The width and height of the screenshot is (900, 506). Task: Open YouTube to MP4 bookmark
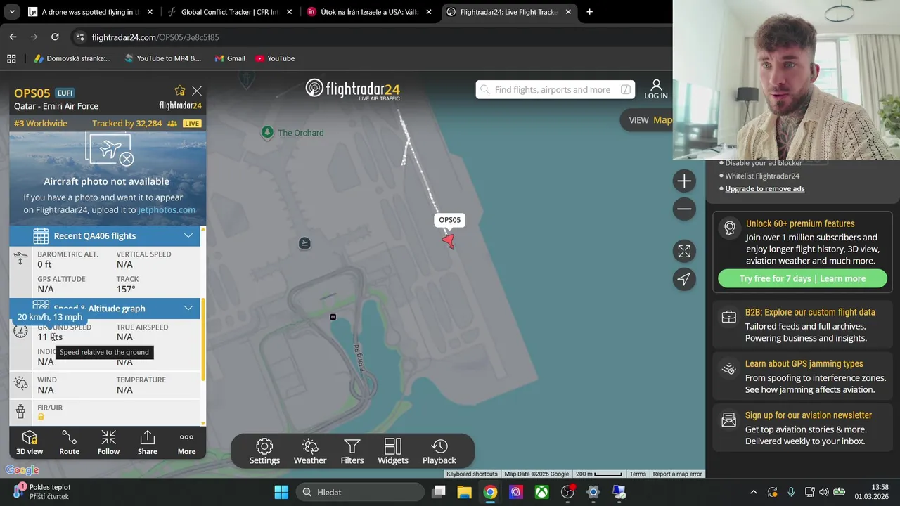162,58
